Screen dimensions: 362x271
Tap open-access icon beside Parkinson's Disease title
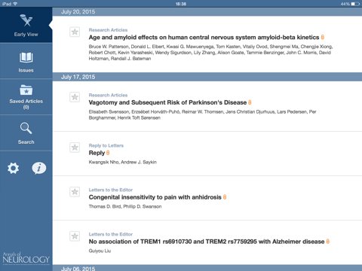[250, 102]
